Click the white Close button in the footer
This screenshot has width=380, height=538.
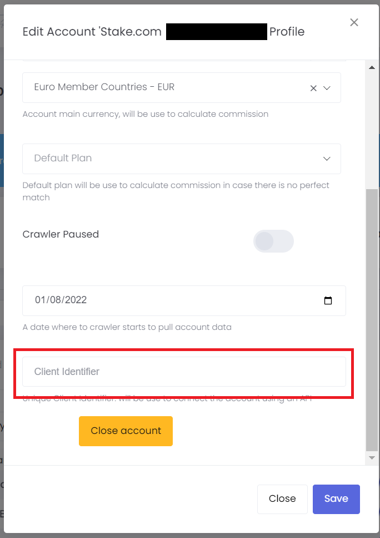282,499
